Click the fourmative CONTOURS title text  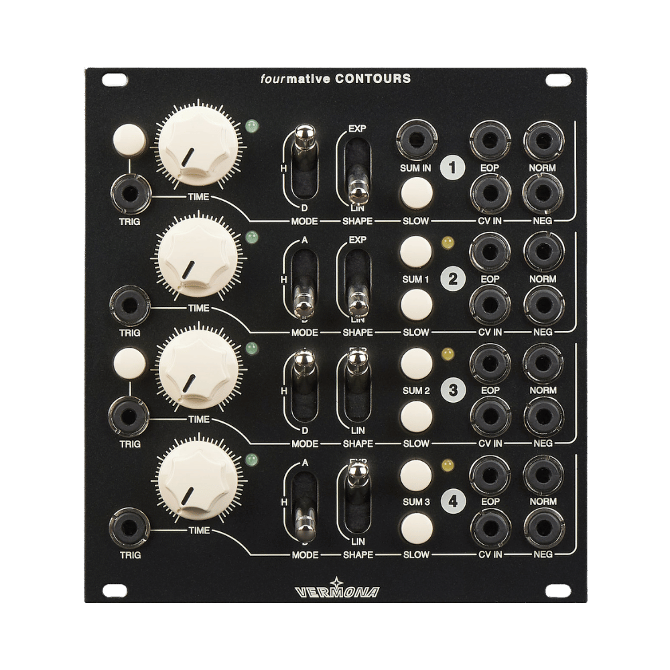336,78
